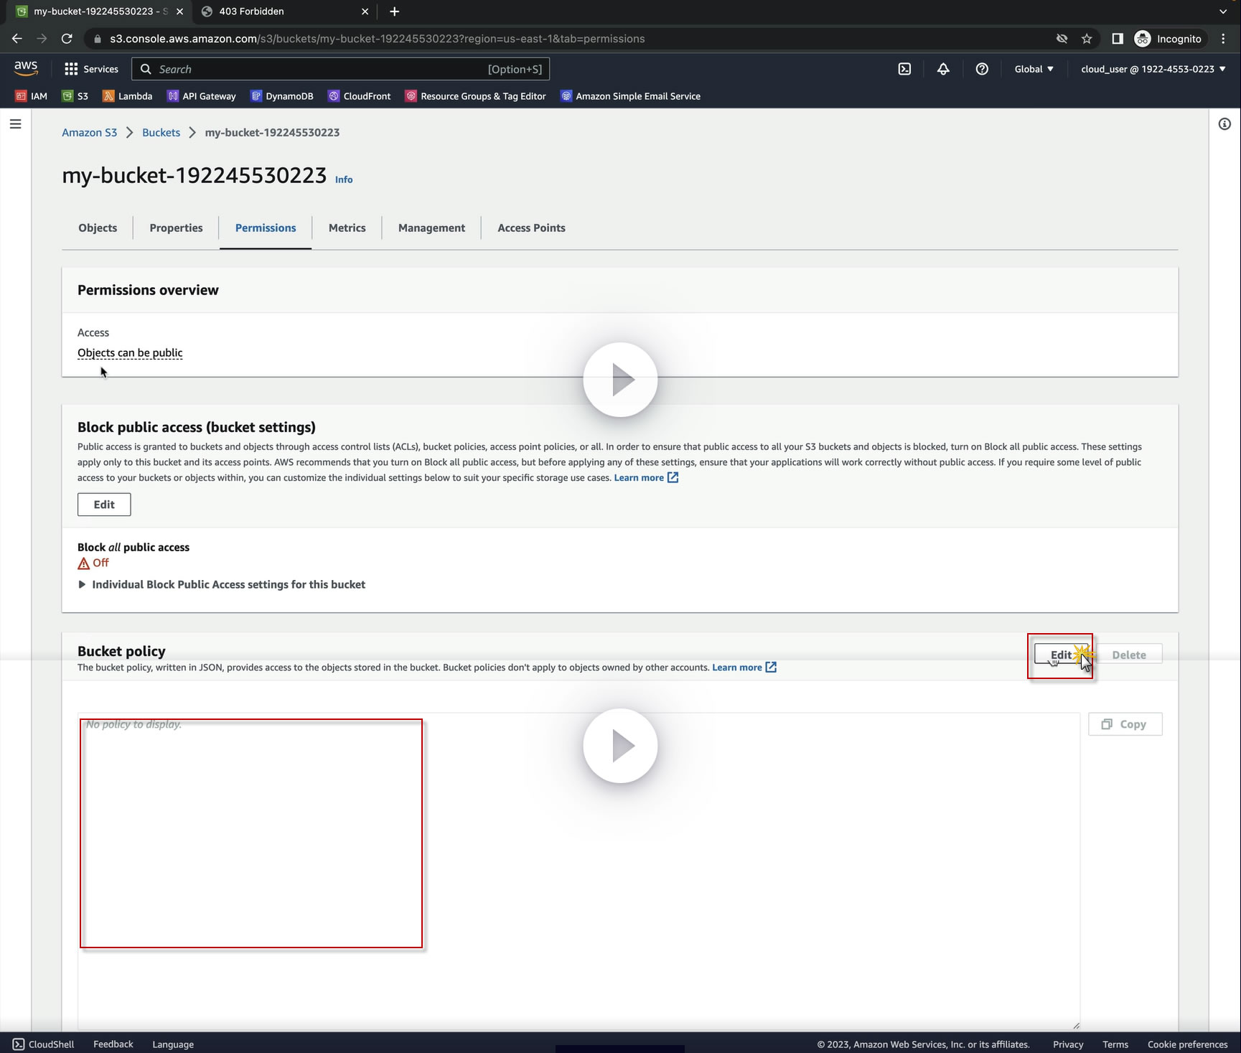Switch to the Management tab
The image size is (1241, 1053).
(x=431, y=228)
